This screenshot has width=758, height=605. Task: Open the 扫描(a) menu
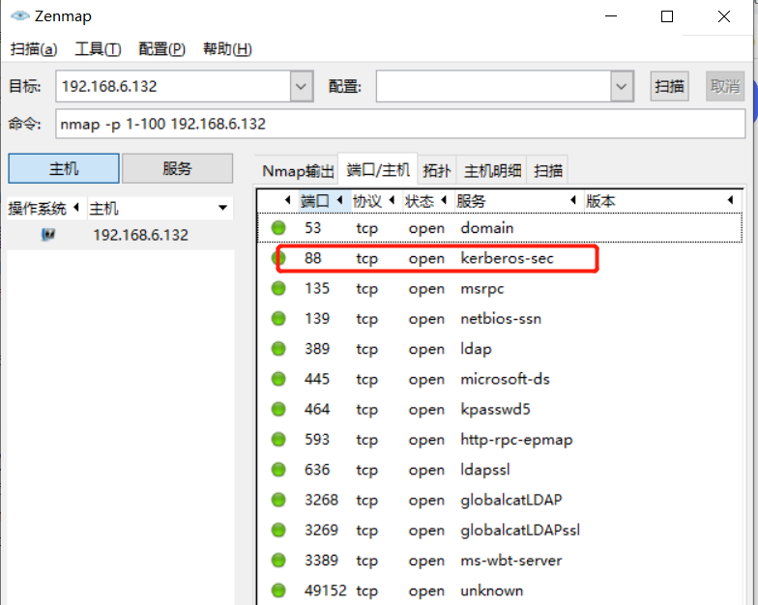34,48
